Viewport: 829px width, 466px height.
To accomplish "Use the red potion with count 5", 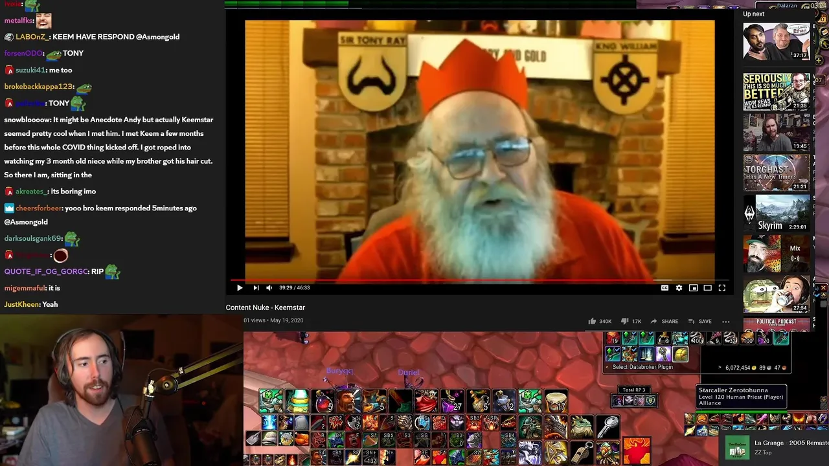I will point(323,401).
